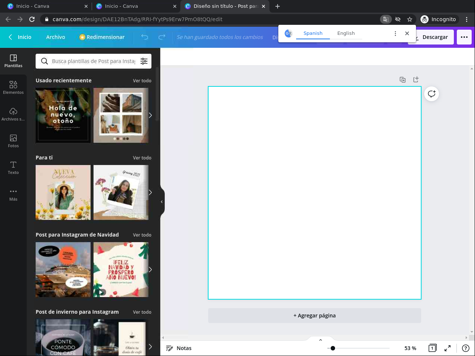This screenshot has width=475, height=356.
Task: Click Ver todo for Usado recientemente
Action: 142,80
